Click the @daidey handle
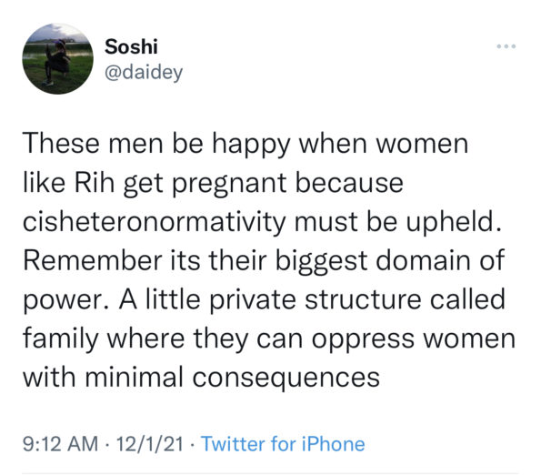The width and height of the screenshot is (541, 475). [x=144, y=73]
